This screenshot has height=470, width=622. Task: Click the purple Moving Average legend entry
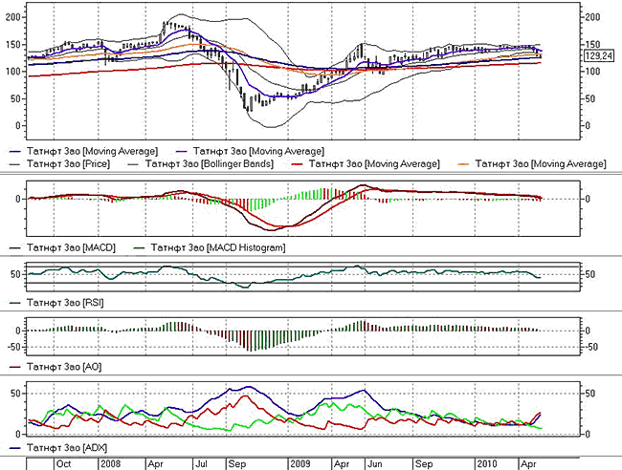tap(250, 151)
